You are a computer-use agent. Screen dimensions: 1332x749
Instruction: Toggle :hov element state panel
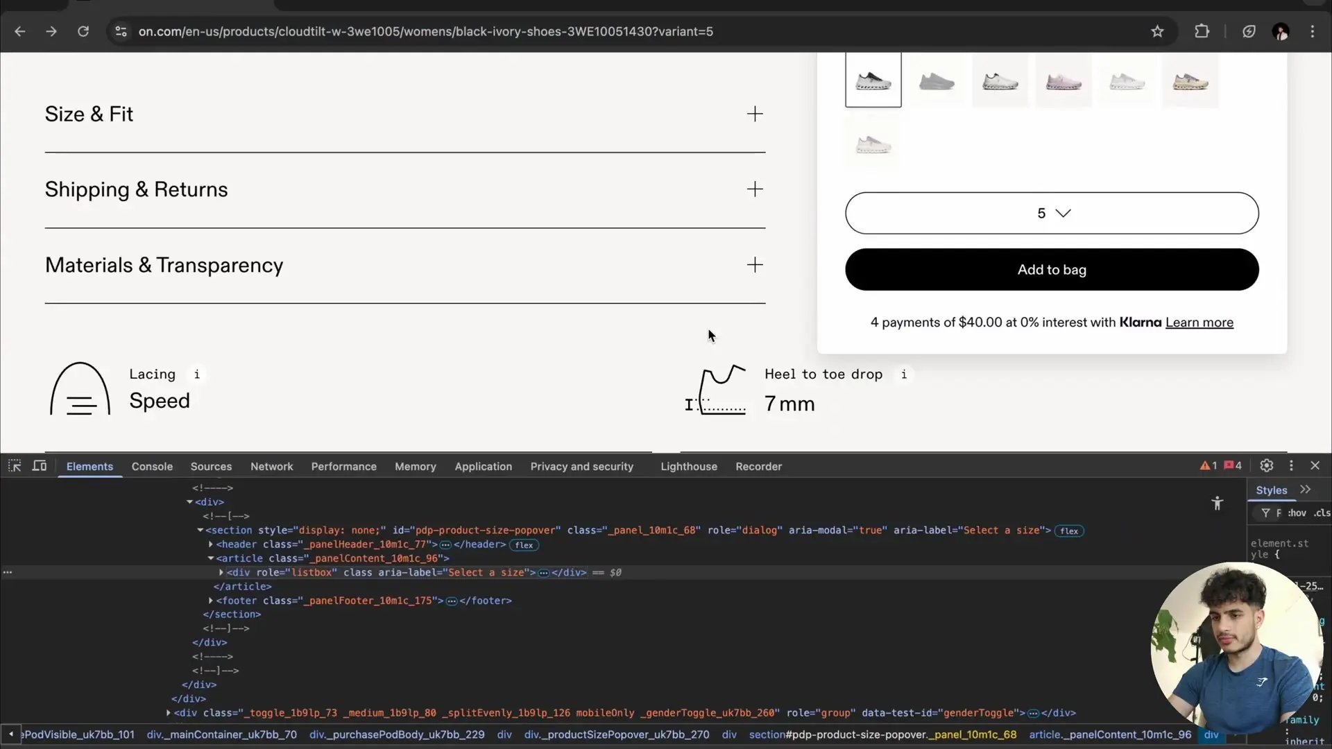point(1297,513)
